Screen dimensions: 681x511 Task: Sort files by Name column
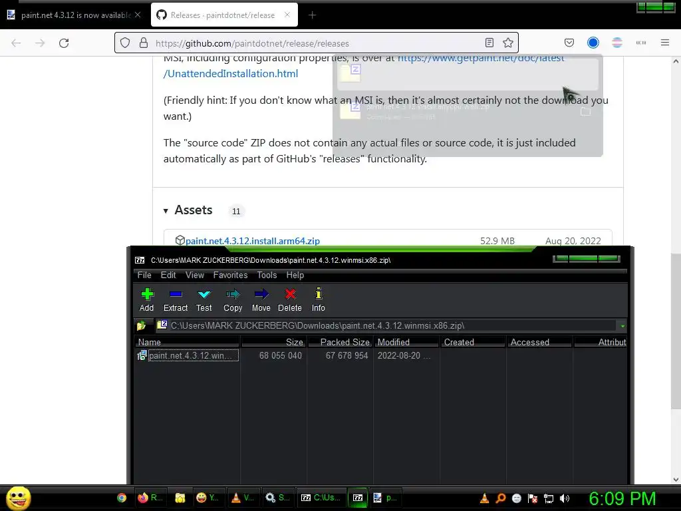point(188,342)
